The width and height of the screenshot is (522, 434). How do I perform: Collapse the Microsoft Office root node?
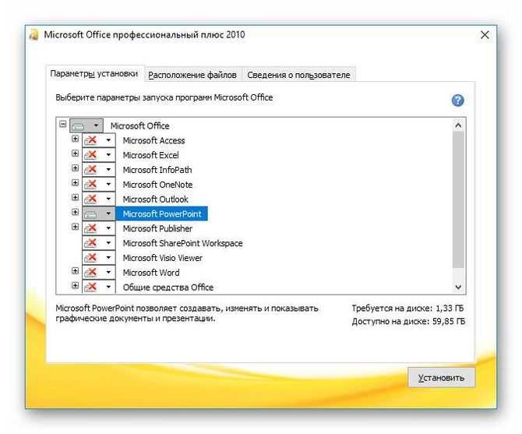(x=62, y=124)
